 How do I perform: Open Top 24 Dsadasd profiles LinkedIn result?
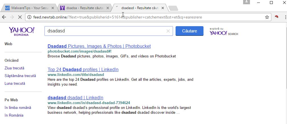(x=83, y=70)
